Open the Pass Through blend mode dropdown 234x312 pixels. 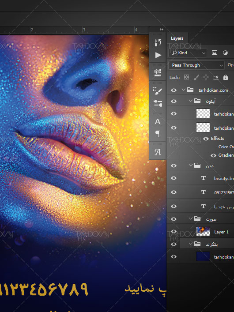coord(196,65)
